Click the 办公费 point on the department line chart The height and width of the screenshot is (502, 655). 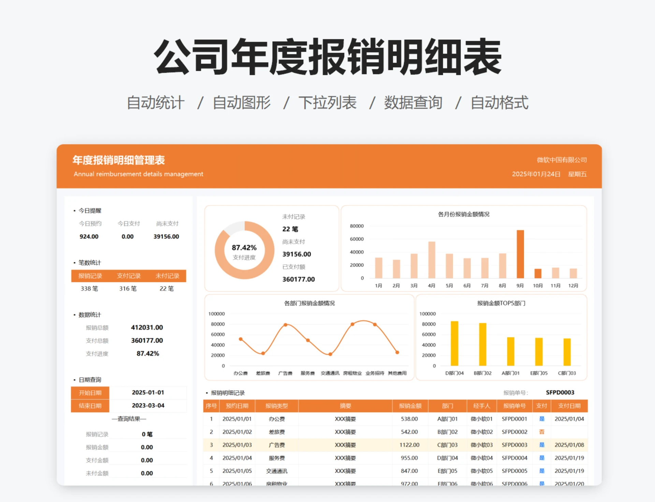[241, 338]
